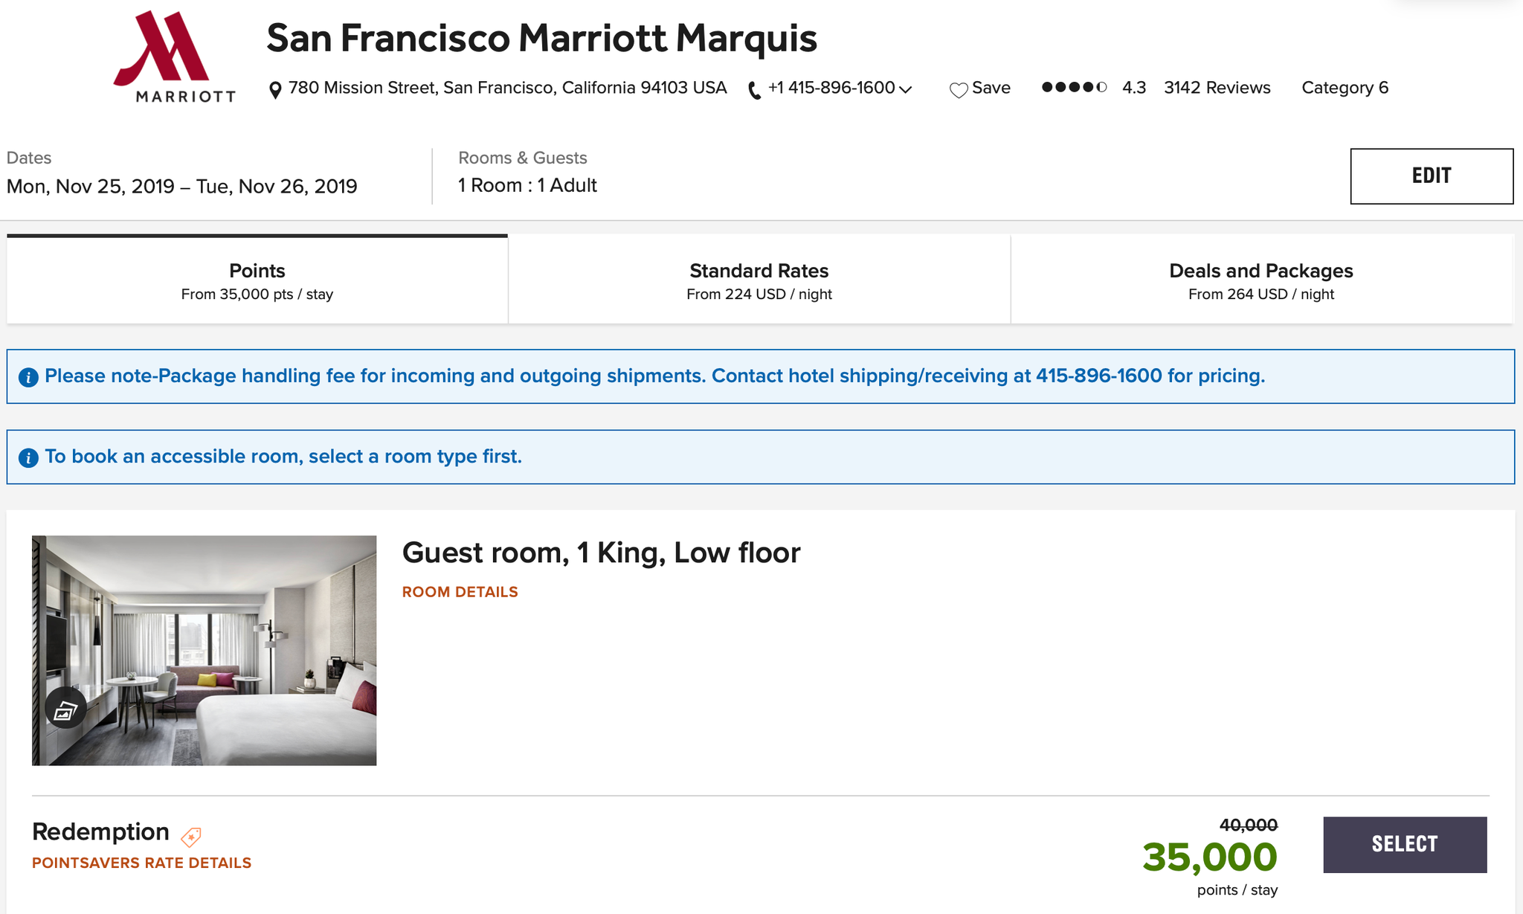Expand the phone number dropdown chevron
Viewport: 1523px width, 914px height.
(904, 89)
